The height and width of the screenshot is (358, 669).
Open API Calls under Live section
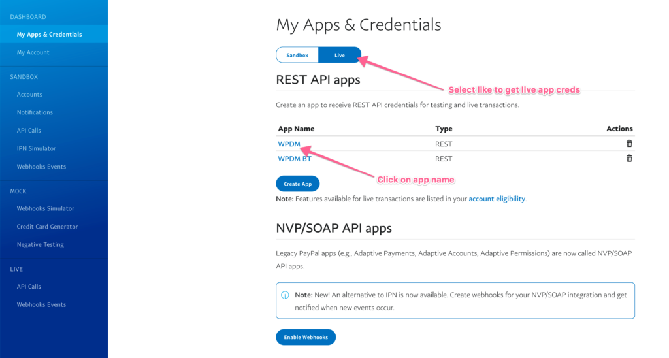click(29, 287)
